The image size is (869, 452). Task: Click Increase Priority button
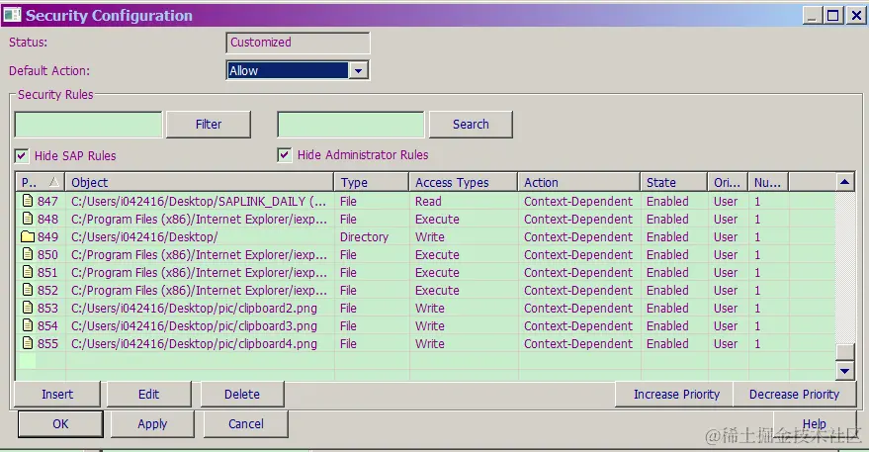coord(676,395)
